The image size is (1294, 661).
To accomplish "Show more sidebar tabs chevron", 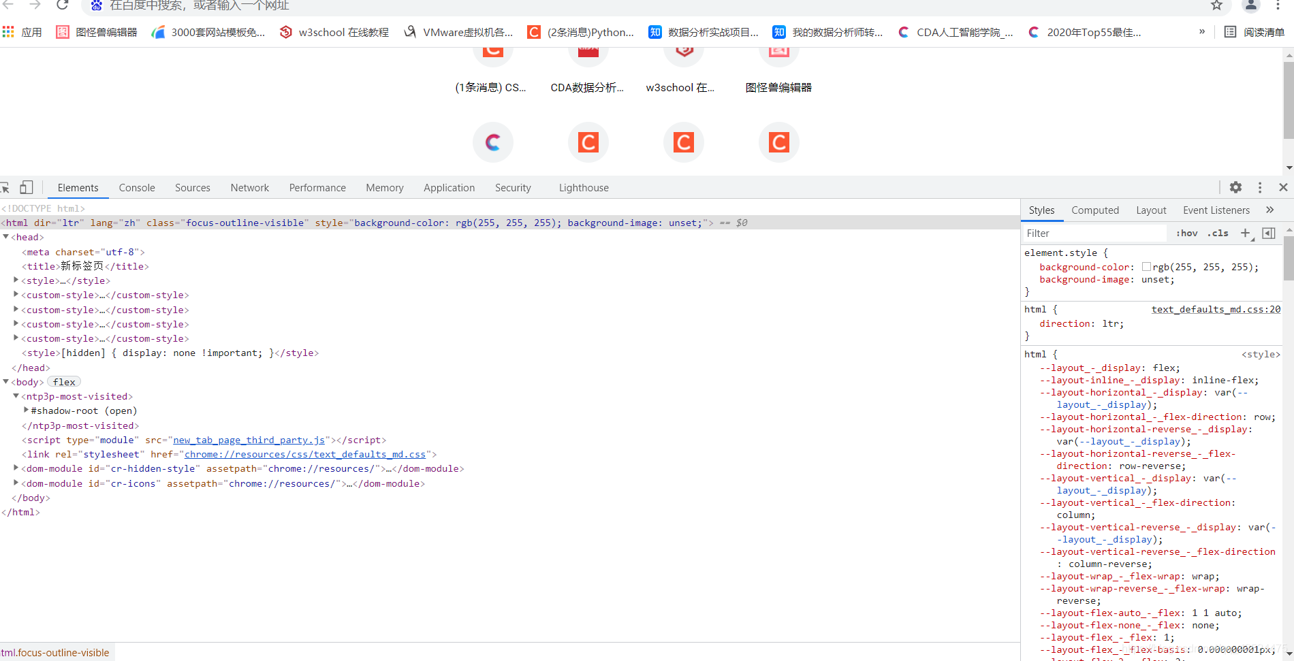I will (1270, 210).
